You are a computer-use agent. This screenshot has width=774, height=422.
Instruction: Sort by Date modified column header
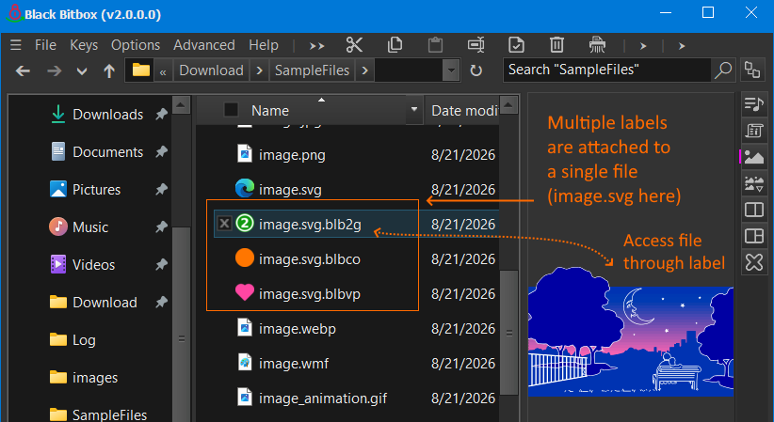coord(464,110)
